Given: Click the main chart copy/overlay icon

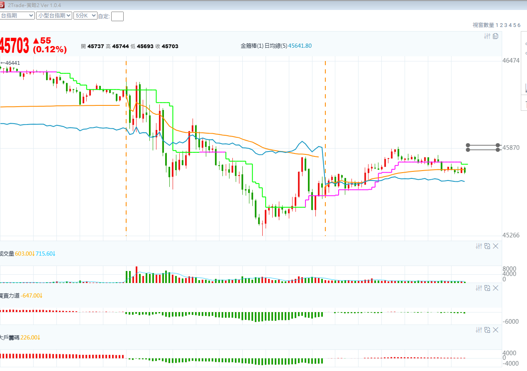Looking at the screenshot, I should click(495, 37).
